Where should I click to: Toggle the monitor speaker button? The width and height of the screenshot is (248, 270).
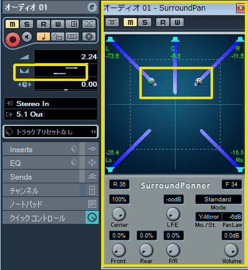(27, 37)
